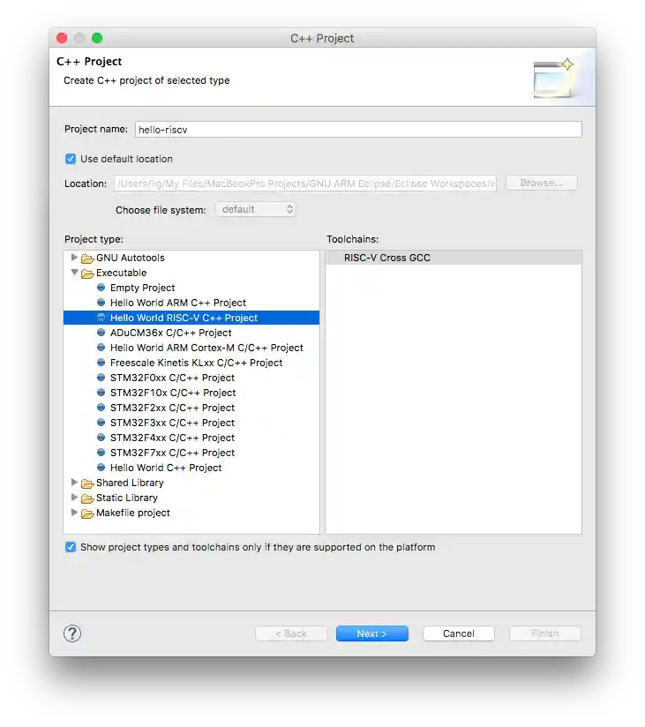Click the Finish button
645x727 pixels.
pos(544,633)
